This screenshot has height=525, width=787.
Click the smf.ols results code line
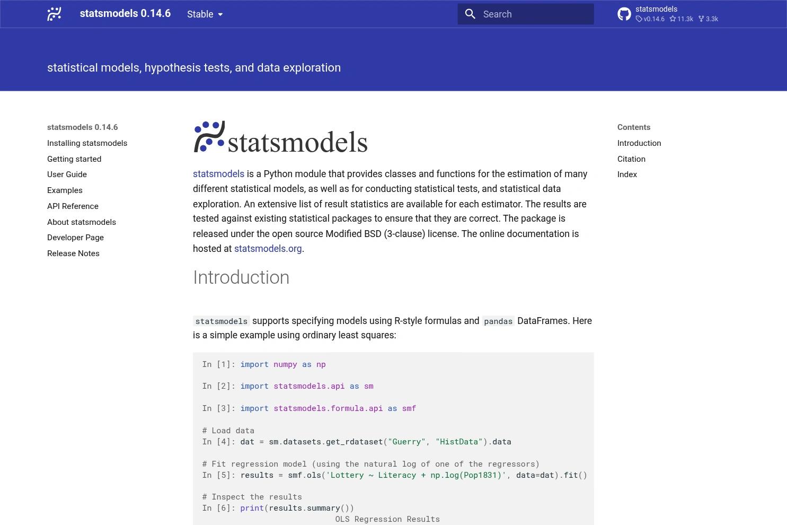tap(394, 475)
